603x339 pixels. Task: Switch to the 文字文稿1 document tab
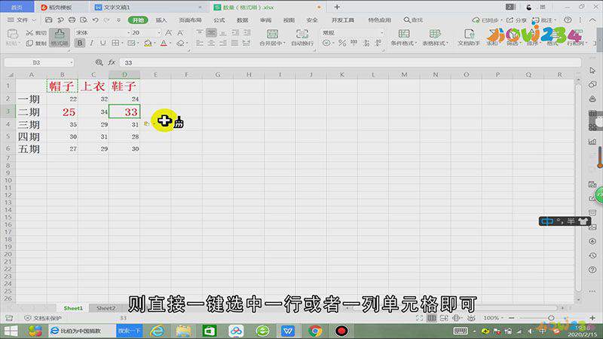tap(117, 8)
